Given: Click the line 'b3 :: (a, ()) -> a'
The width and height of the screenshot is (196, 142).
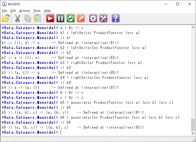Looking at the screenshot, I should click(x=21, y=73).
